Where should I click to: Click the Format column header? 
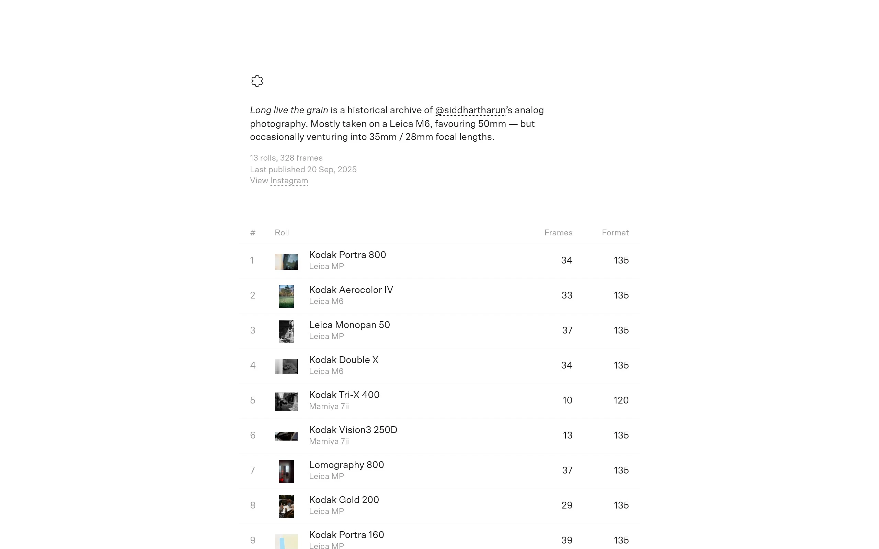click(615, 233)
